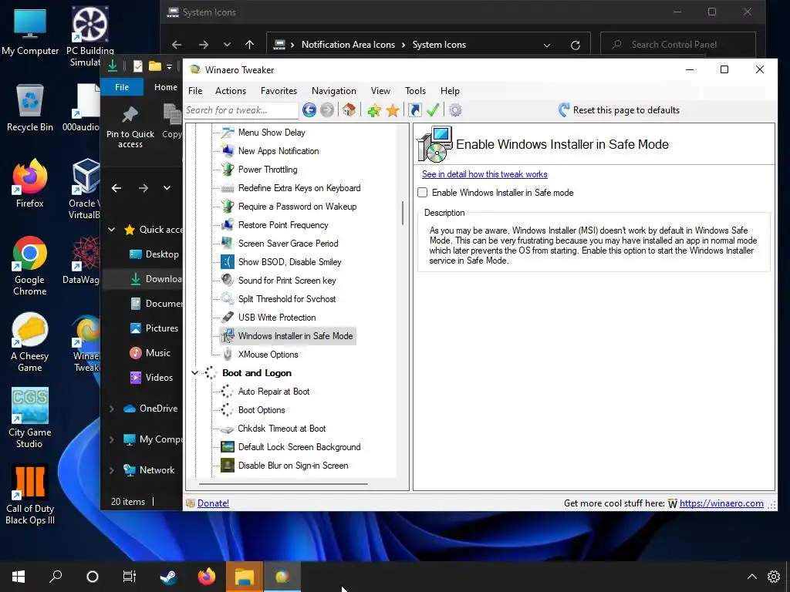The width and height of the screenshot is (790, 592).
Task: Open the Recycle Bin desktop icon
Action: pos(30,108)
